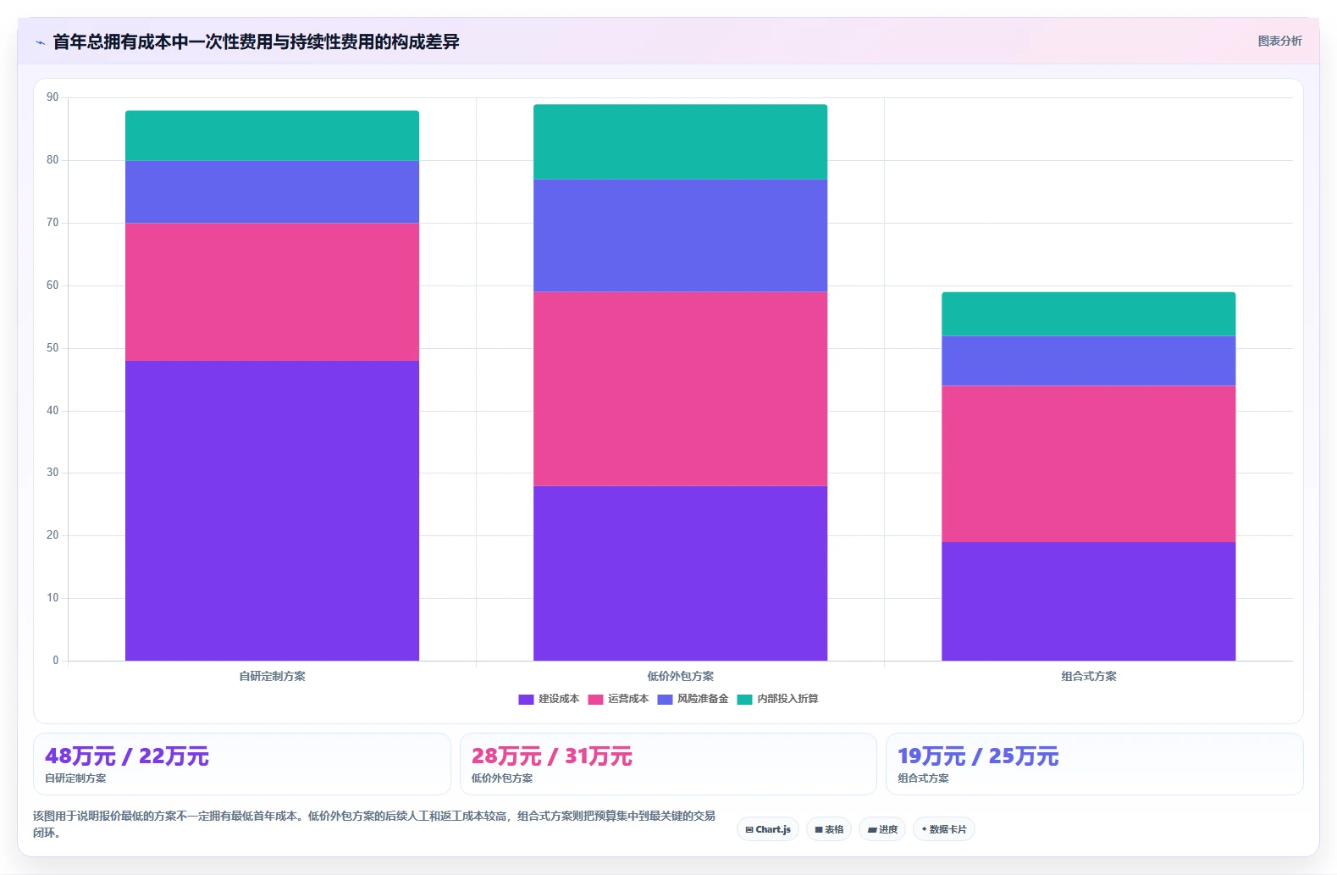Click the 自研定制方案 风险准备金 blue segment
The width and height of the screenshot is (1337, 875).
[272, 191]
